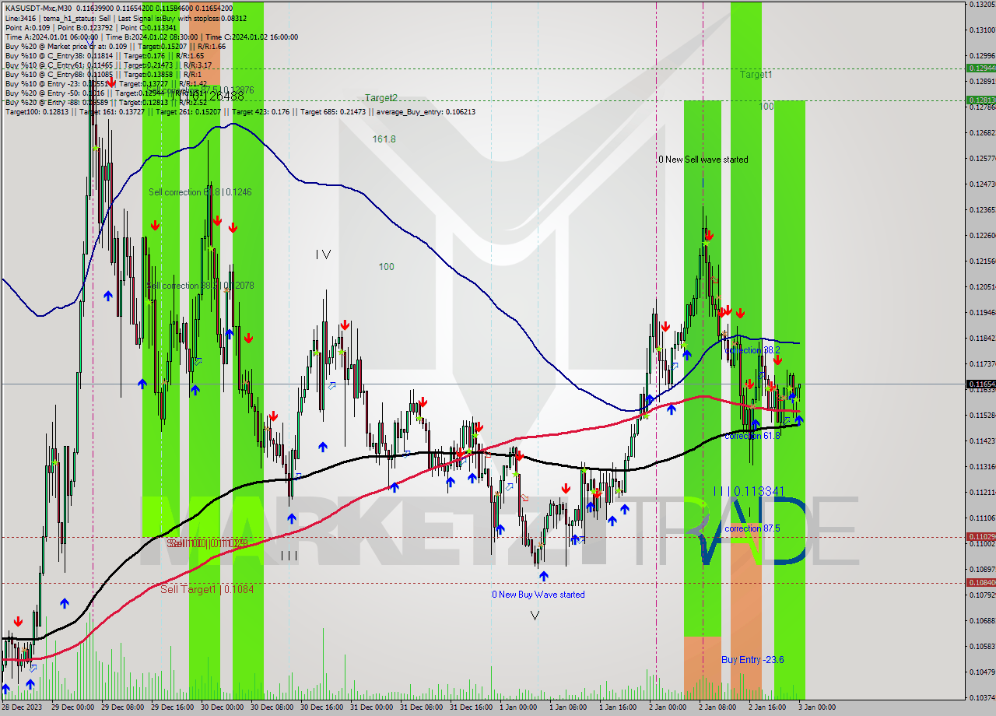Click the 'correction 61.8' label in blue
This screenshot has width=996, height=716.
(752, 436)
